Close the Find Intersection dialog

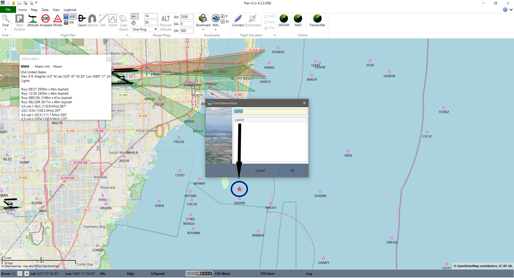coord(304,103)
